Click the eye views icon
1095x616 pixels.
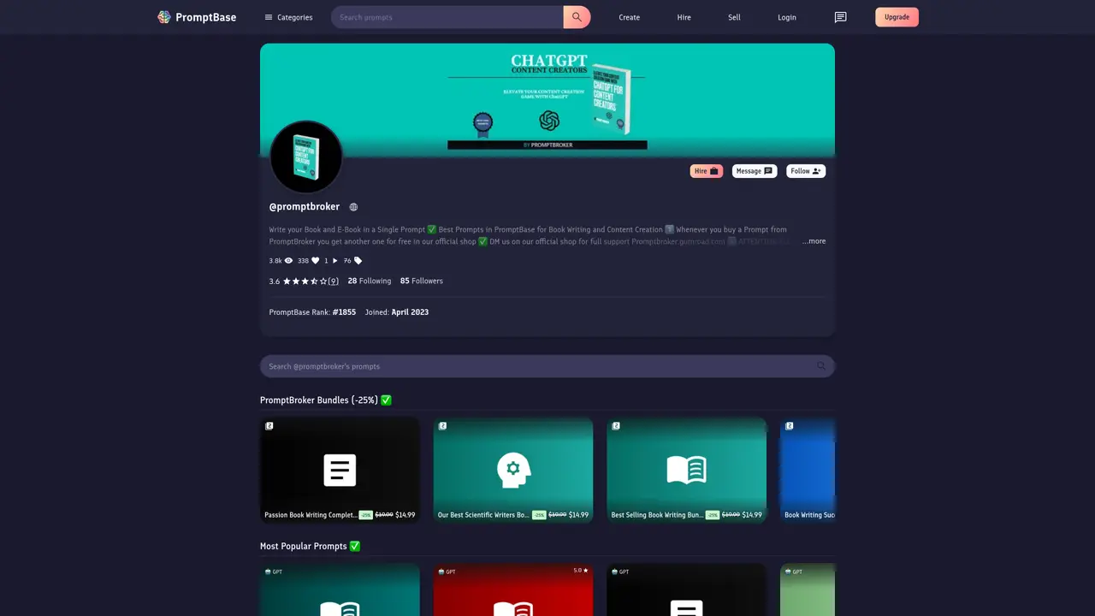click(288, 261)
